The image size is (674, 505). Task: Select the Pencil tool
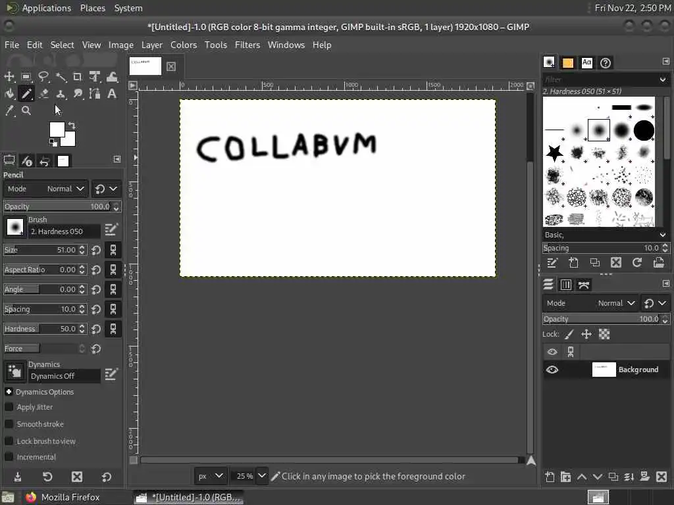pyautogui.click(x=26, y=93)
